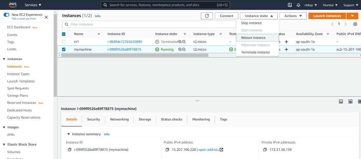Image resolution: width=361 pixels, height=159 pixels.
Task: Click plus alarm icon in mymachine row
Action: (x=287, y=49)
